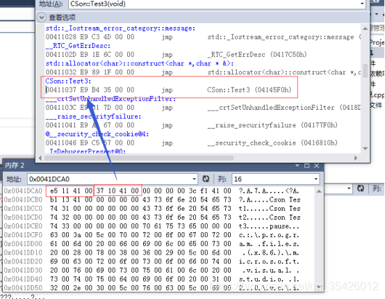Click memory row address 0x0041DCB0

23,200
